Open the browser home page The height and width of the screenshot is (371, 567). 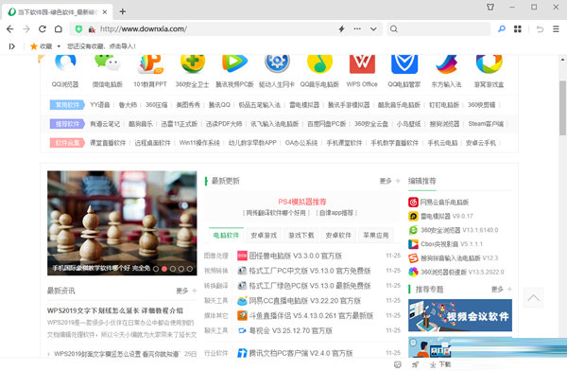[x=59, y=29]
